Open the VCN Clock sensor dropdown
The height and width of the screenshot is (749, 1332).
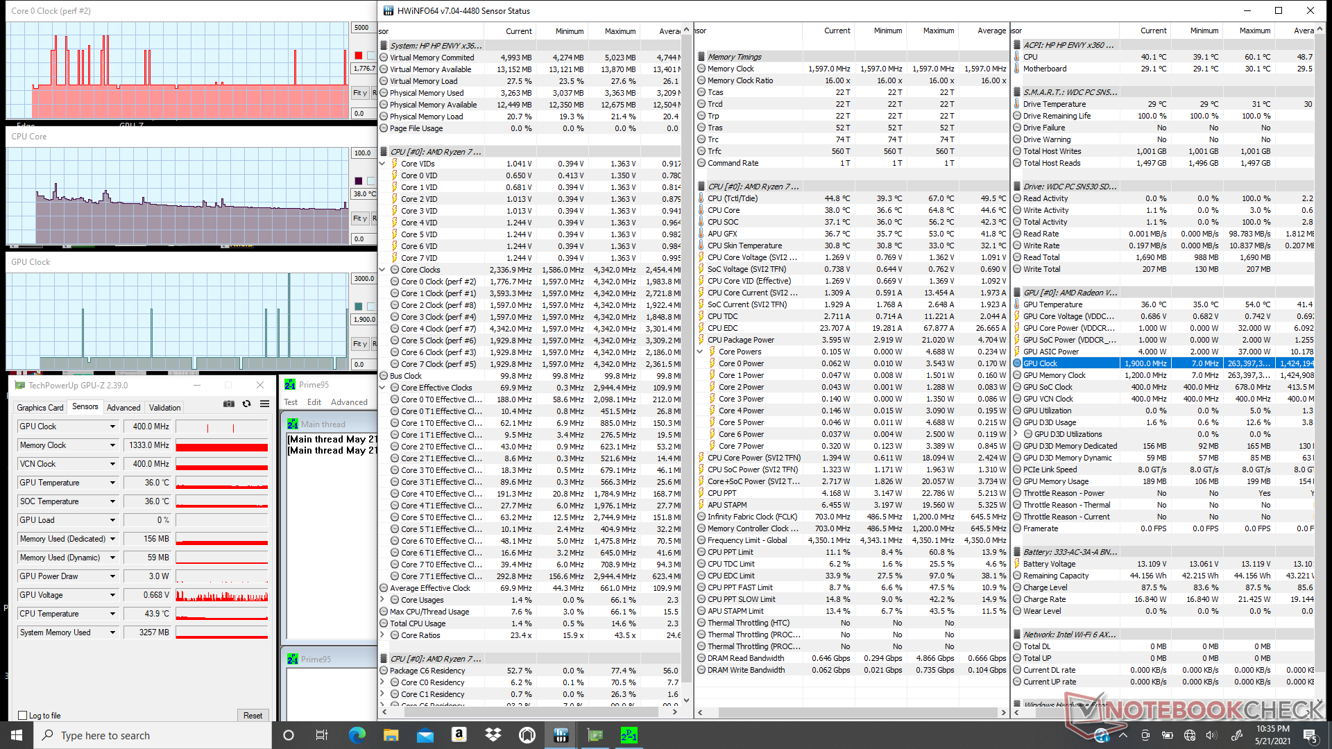[x=112, y=464]
